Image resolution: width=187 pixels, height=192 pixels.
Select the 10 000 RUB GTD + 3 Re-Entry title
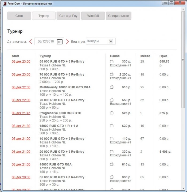point(62,139)
